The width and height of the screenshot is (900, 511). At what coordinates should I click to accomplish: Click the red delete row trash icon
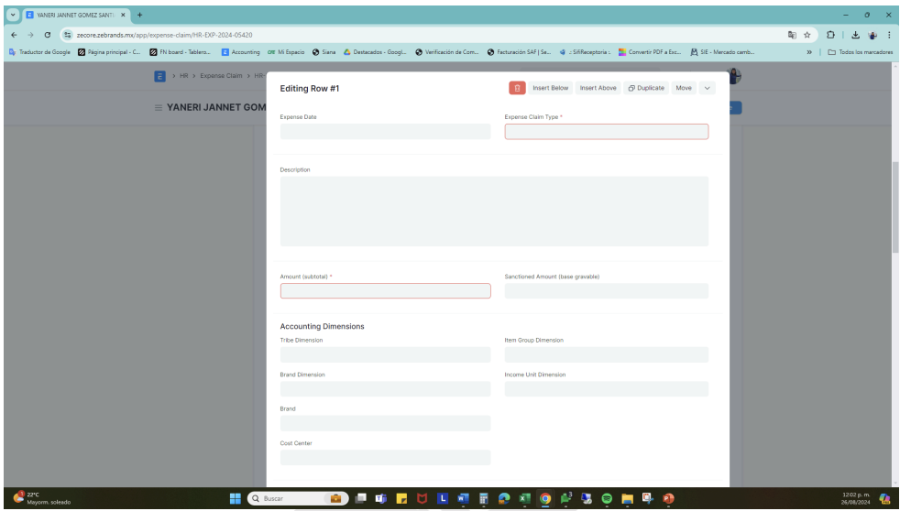[x=517, y=88]
